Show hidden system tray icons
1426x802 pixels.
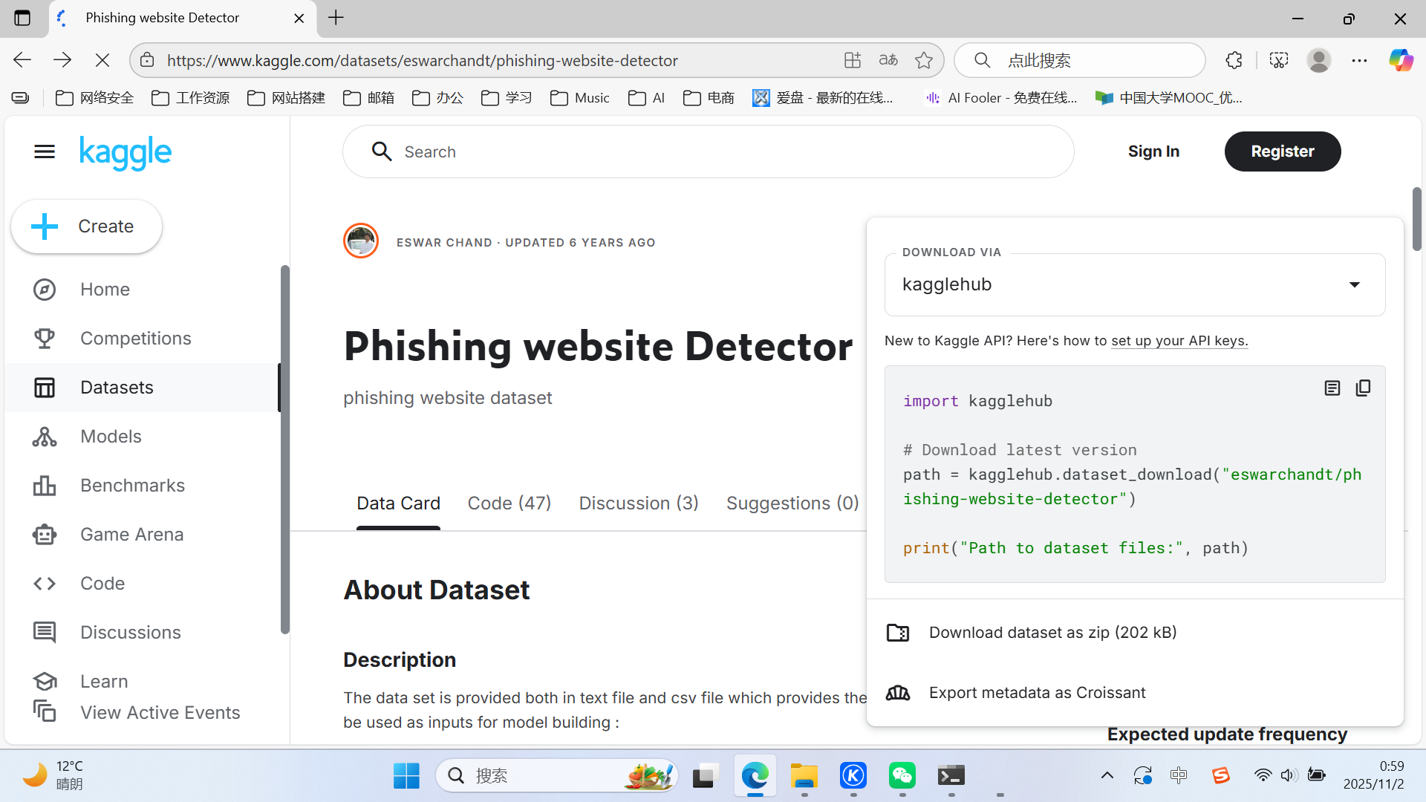point(1107,775)
